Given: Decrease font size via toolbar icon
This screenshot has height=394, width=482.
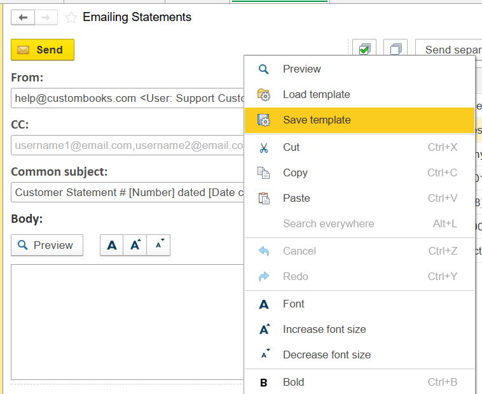Looking at the screenshot, I should [158, 245].
